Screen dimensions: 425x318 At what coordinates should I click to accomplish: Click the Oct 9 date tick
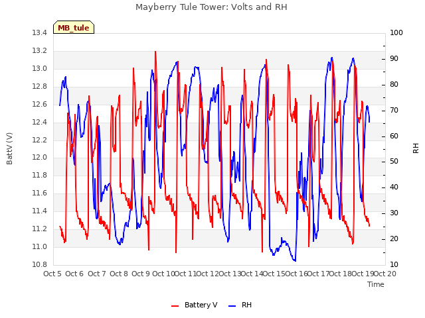click(141, 274)
